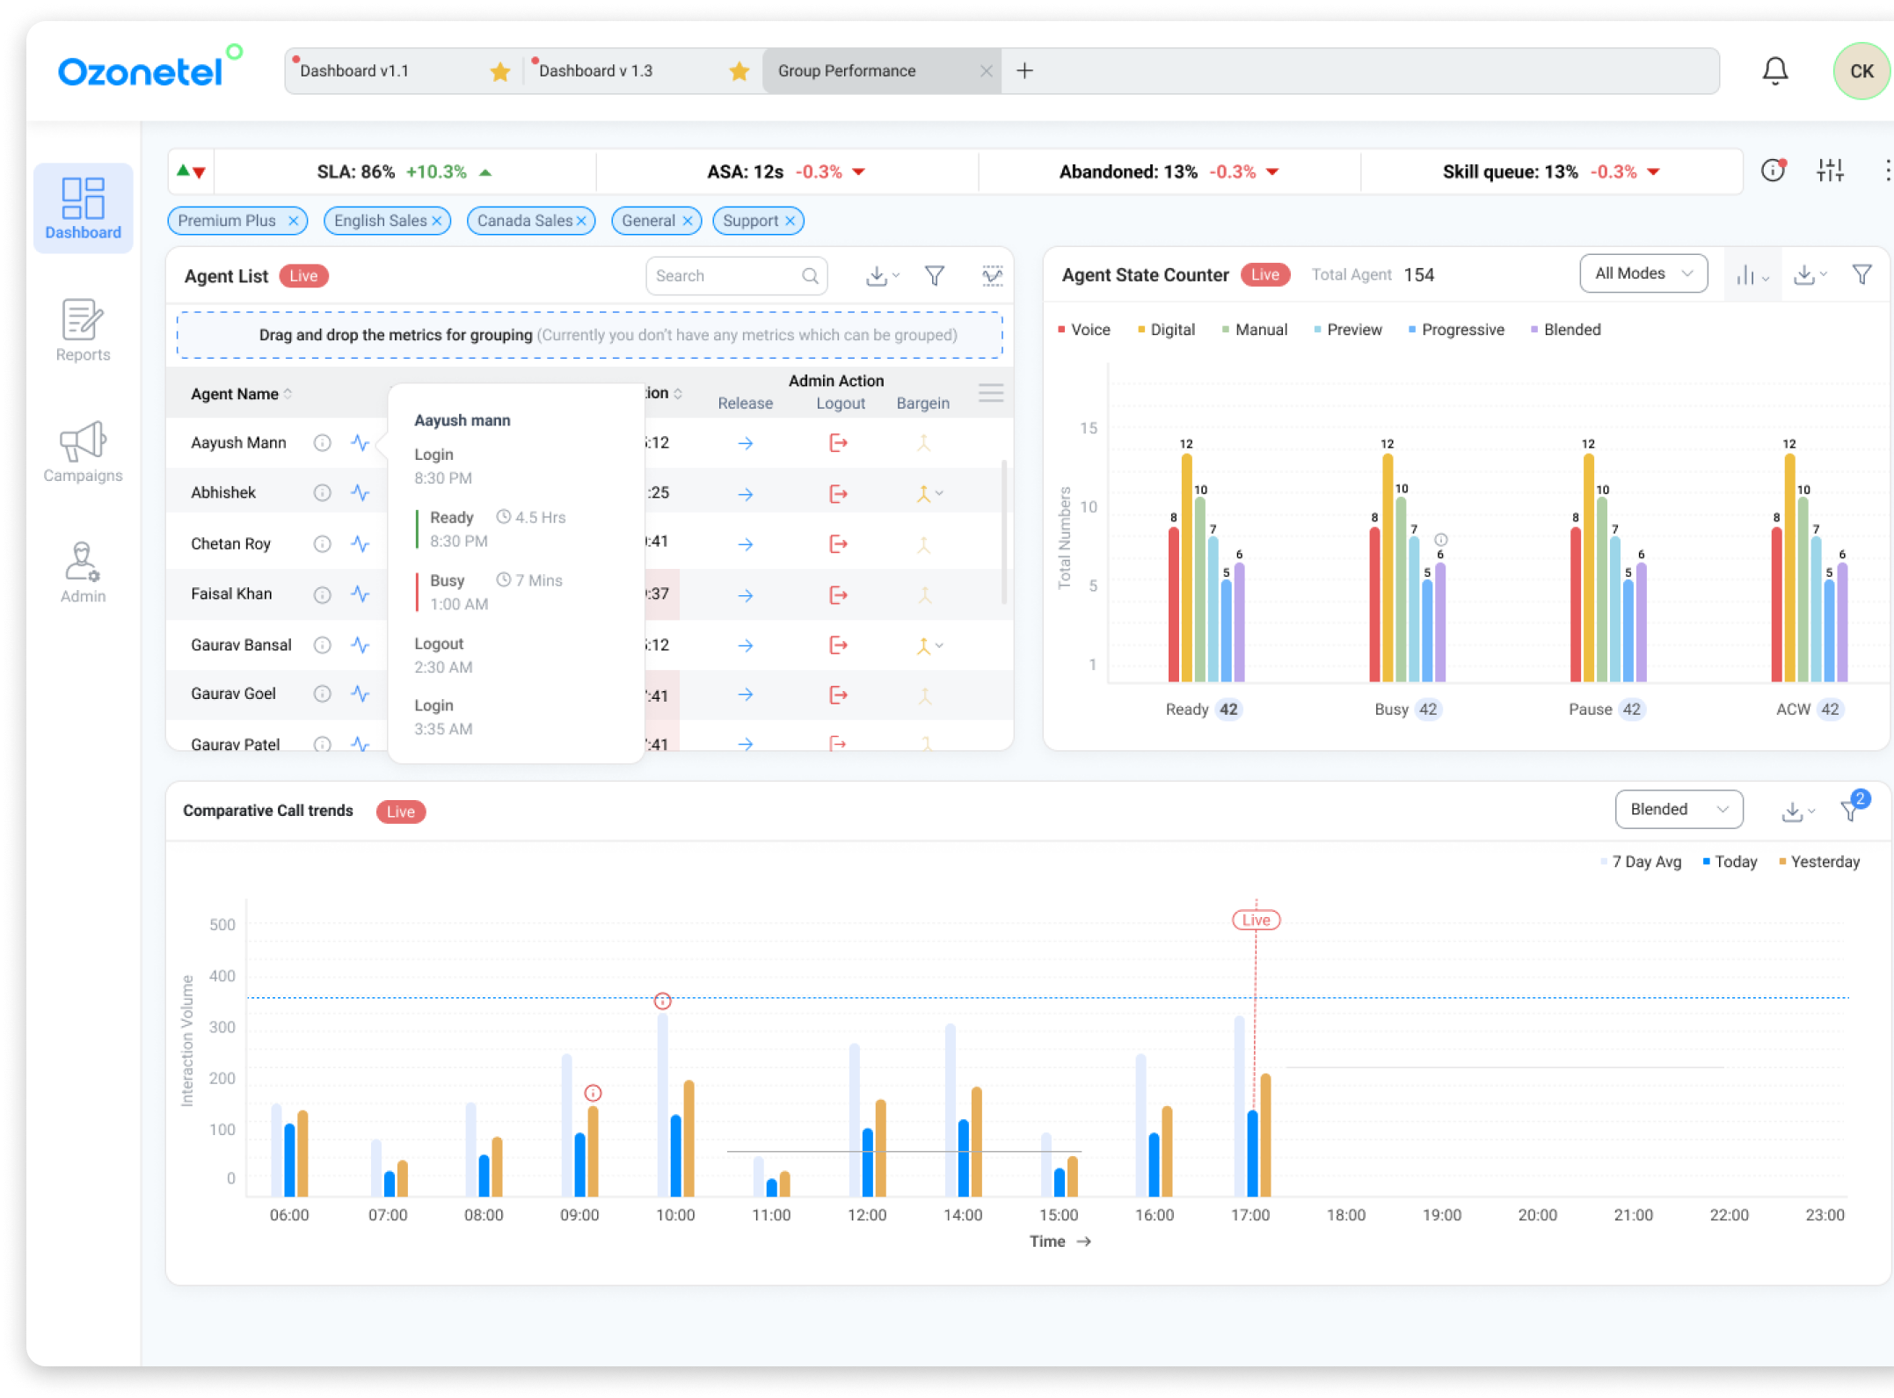This screenshot has height=1398, width=1894.
Task: Open Agent List download dropdown
Action: point(882,276)
